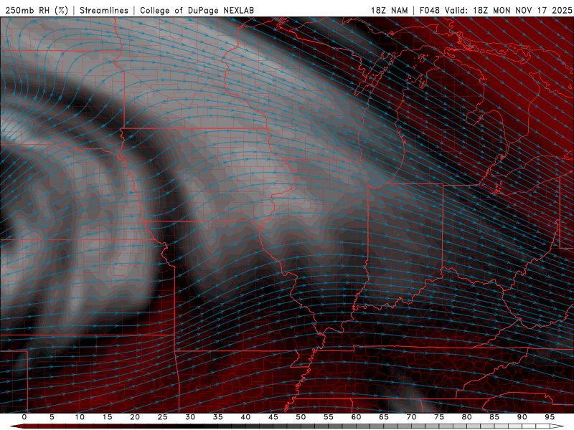Click the "College of DuPage NEXLAB" text
The image size is (574, 430).
(x=197, y=10)
